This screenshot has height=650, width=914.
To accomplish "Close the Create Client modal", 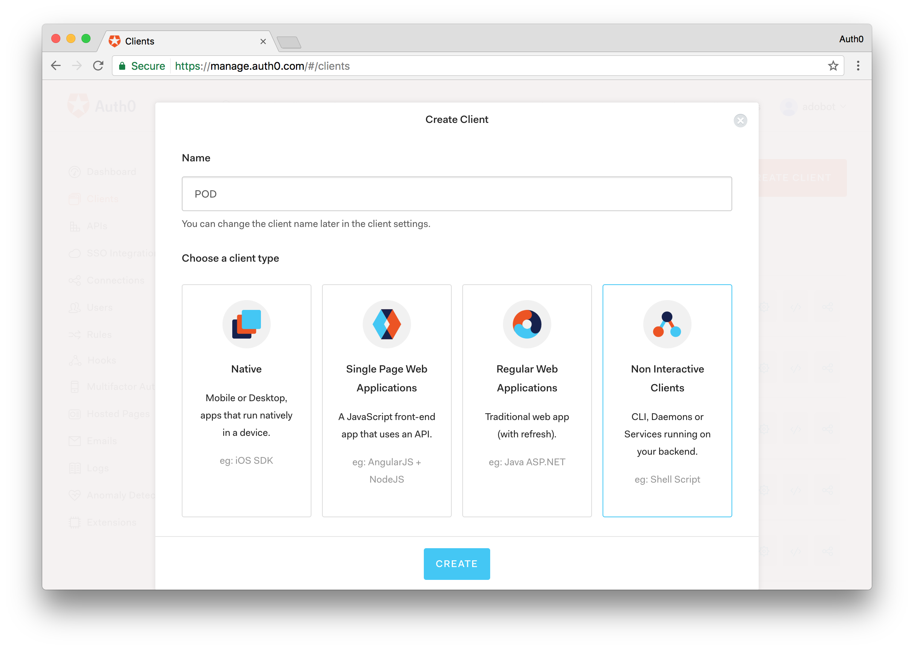I will 740,120.
